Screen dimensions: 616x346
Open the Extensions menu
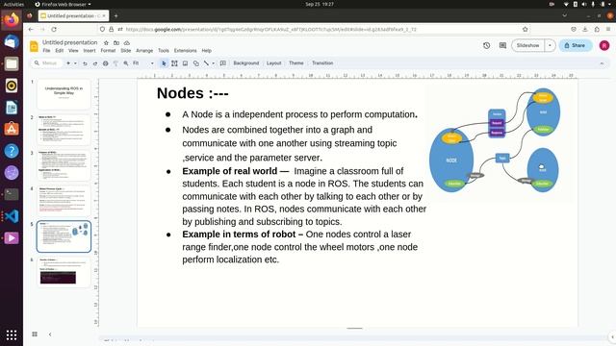[x=185, y=51]
